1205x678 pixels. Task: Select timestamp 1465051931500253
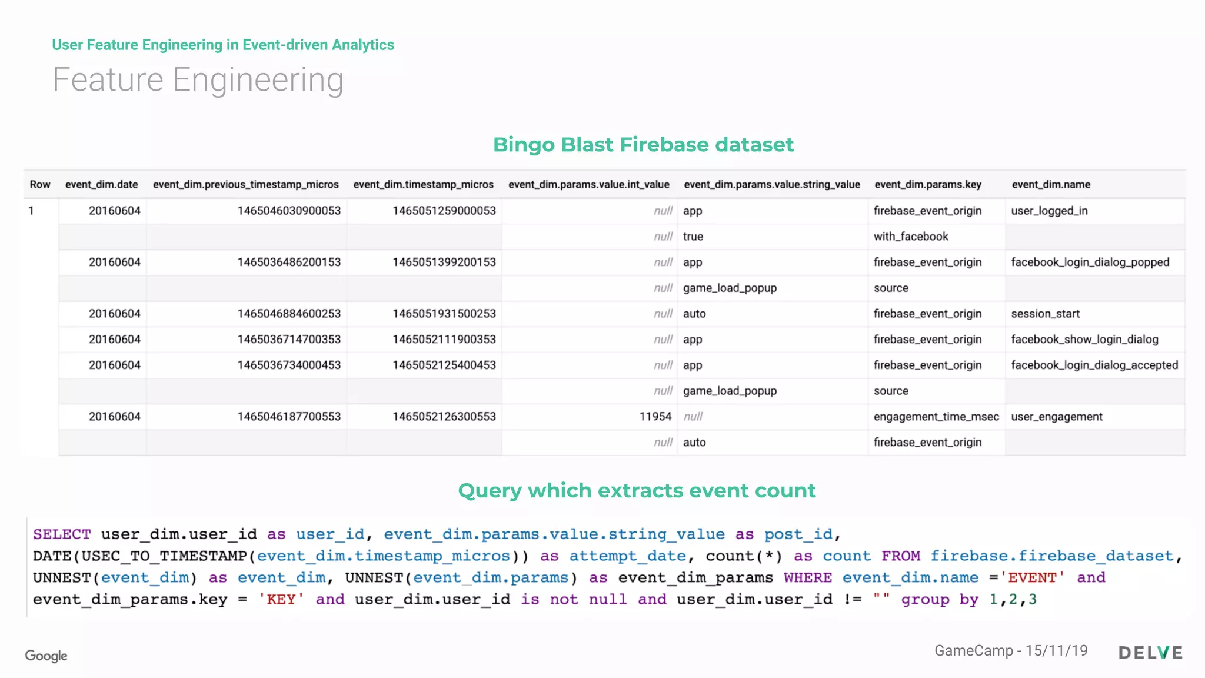point(444,314)
